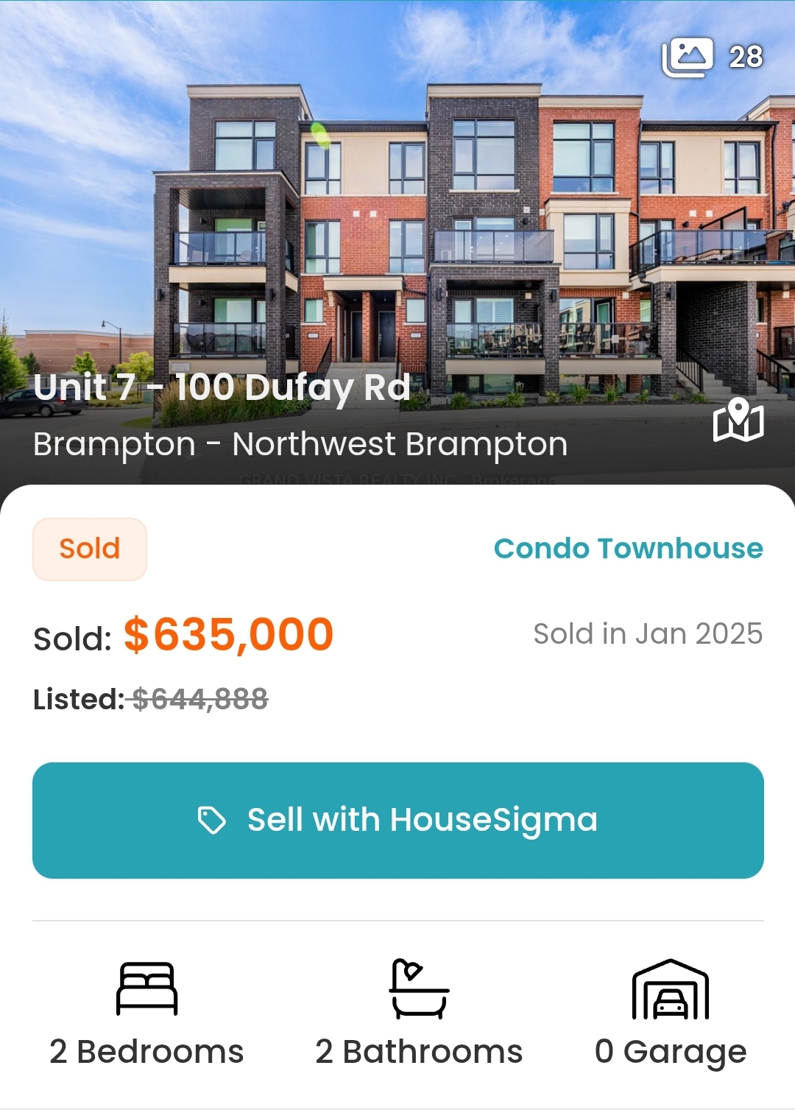Tap the garage icon
Screen dimensions: 795x1110
pos(671,988)
